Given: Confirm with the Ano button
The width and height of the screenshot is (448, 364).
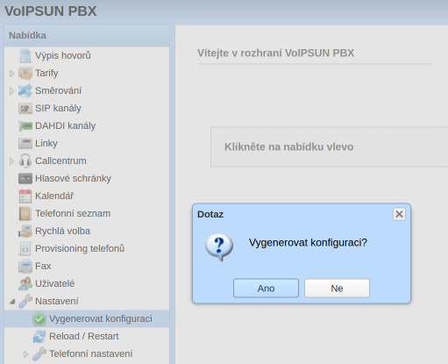Looking at the screenshot, I should (266, 289).
